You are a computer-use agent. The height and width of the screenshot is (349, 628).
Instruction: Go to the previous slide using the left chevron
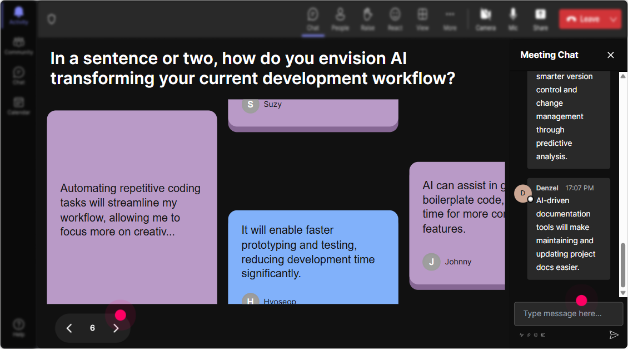(x=69, y=328)
